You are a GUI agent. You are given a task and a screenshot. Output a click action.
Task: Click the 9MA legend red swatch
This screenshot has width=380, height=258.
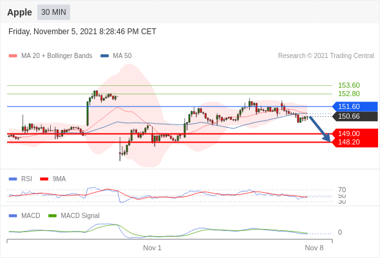point(44,179)
